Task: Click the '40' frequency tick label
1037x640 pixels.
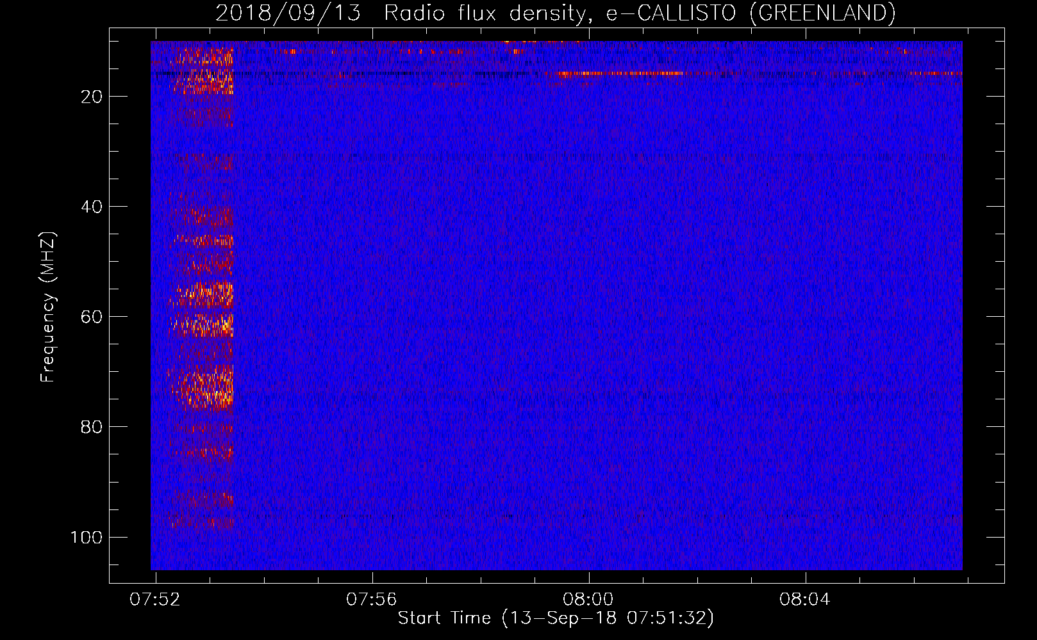Action: [92, 207]
